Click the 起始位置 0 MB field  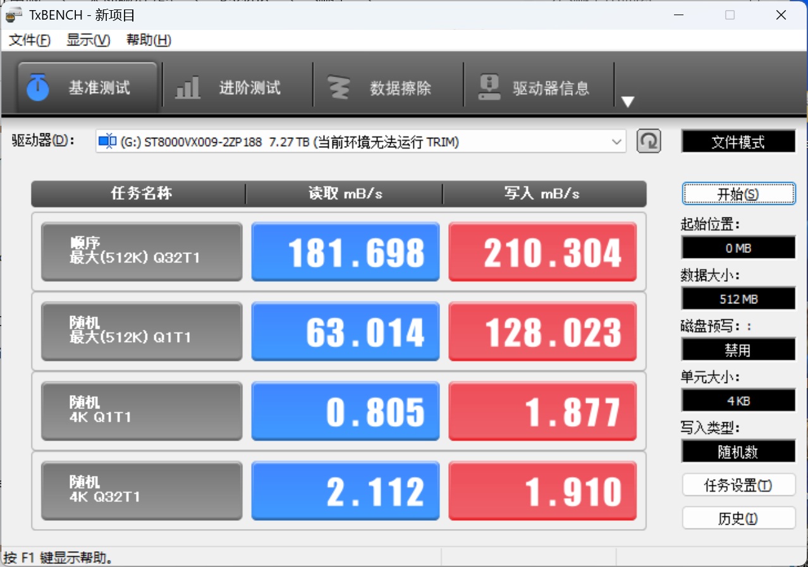tap(738, 248)
